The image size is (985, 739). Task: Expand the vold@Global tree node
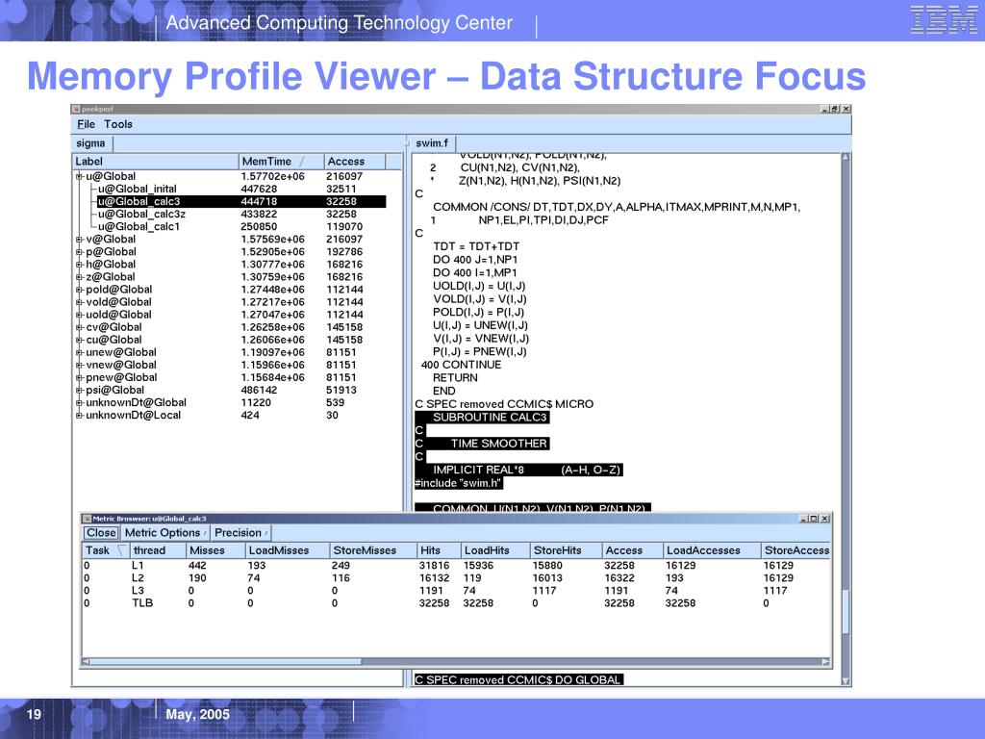(79, 302)
